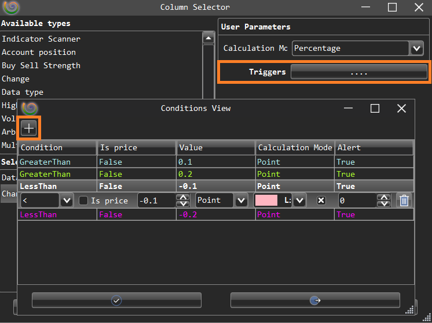Click the Value column header
432x323 pixels.
pos(216,147)
